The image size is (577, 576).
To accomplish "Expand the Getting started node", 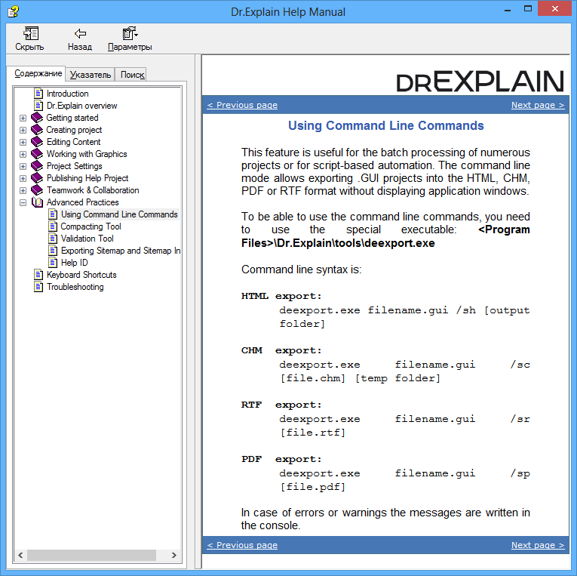I will pyautogui.click(x=23, y=119).
